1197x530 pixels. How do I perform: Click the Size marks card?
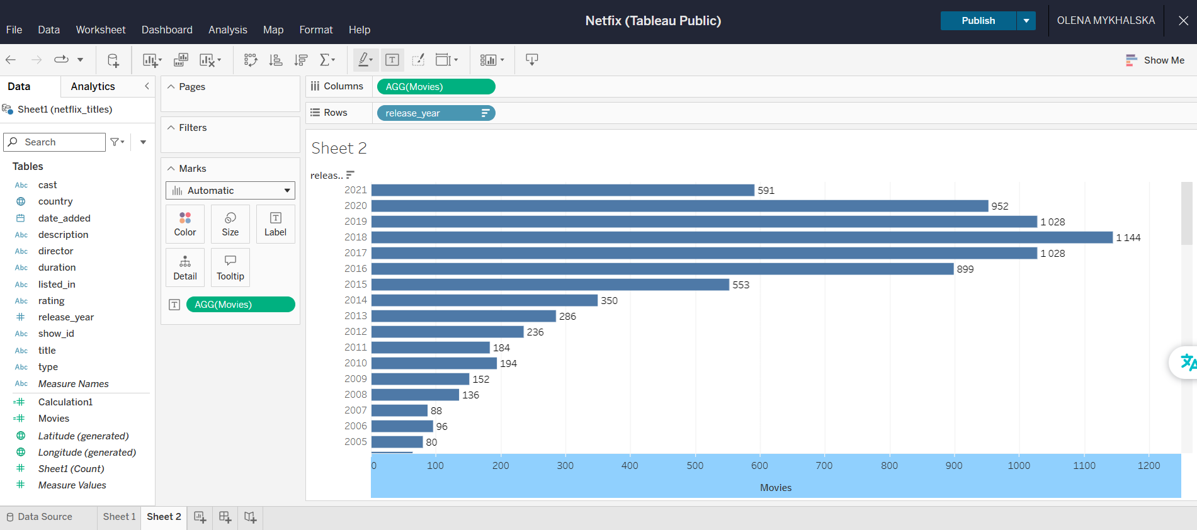pos(230,224)
